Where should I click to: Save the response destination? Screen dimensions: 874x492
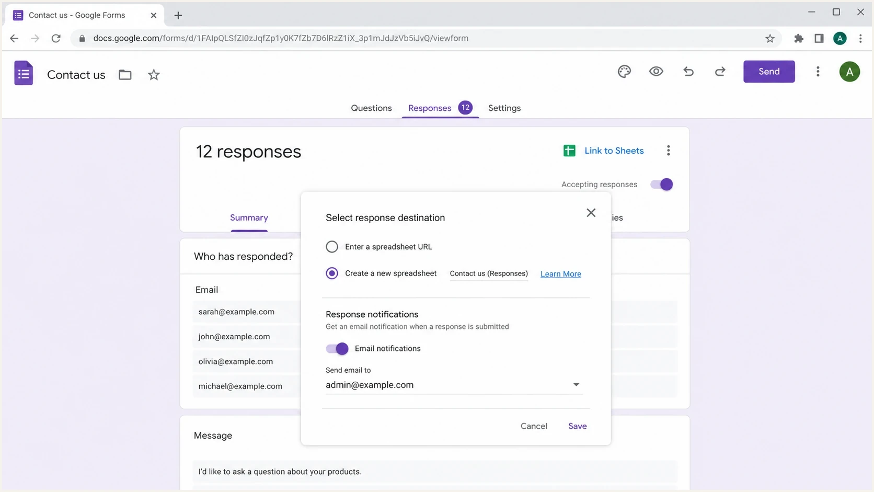[577, 426]
